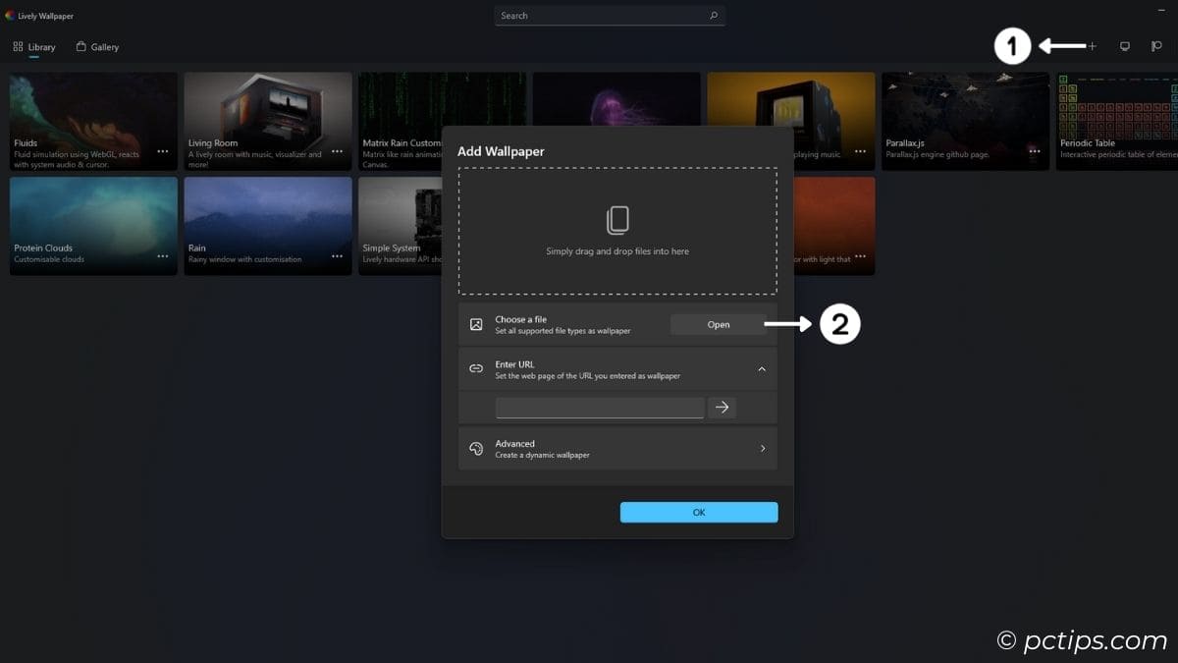The image size is (1178, 663).
Task: Click the device icon in drag-and-drop area
Action: point(617,221)
